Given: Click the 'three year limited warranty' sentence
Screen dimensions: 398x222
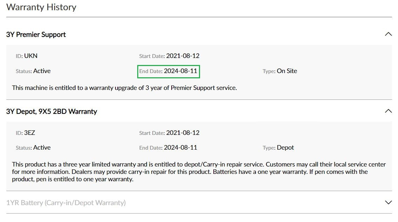Looking at the screenshot, I should click(x=105, y=164).
